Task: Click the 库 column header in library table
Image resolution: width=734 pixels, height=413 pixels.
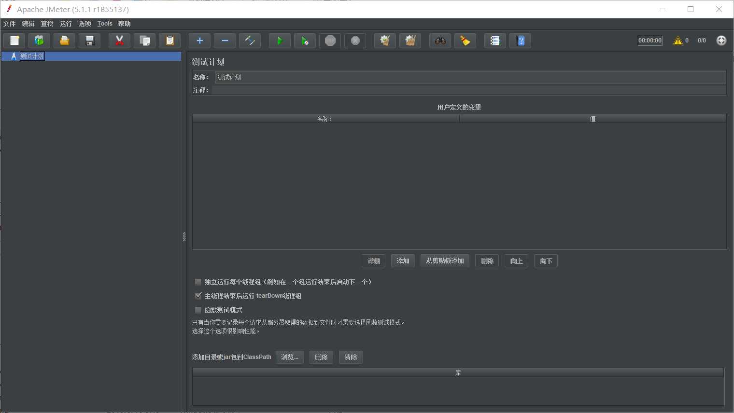Action: click(458, 372)
